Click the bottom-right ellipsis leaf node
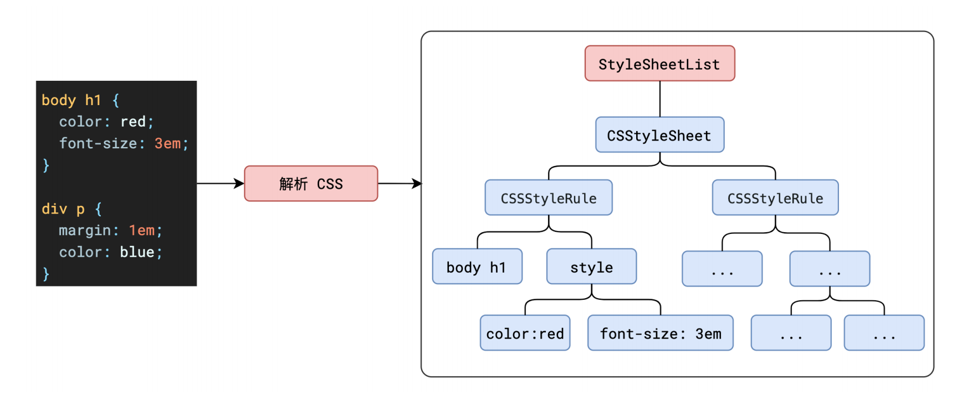Viewport: 962px width, 417px height. click(884, 333)
